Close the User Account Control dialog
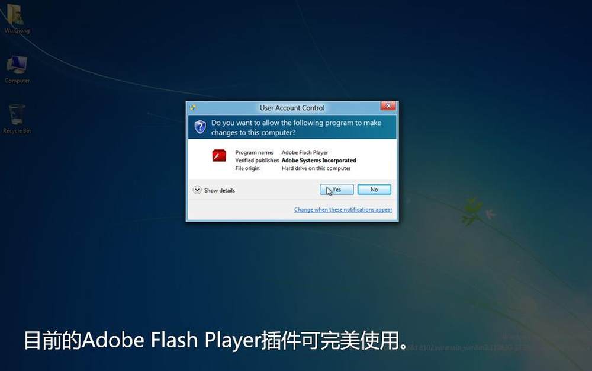The height and width of the screenshot is (371, 592). point(388,105)
